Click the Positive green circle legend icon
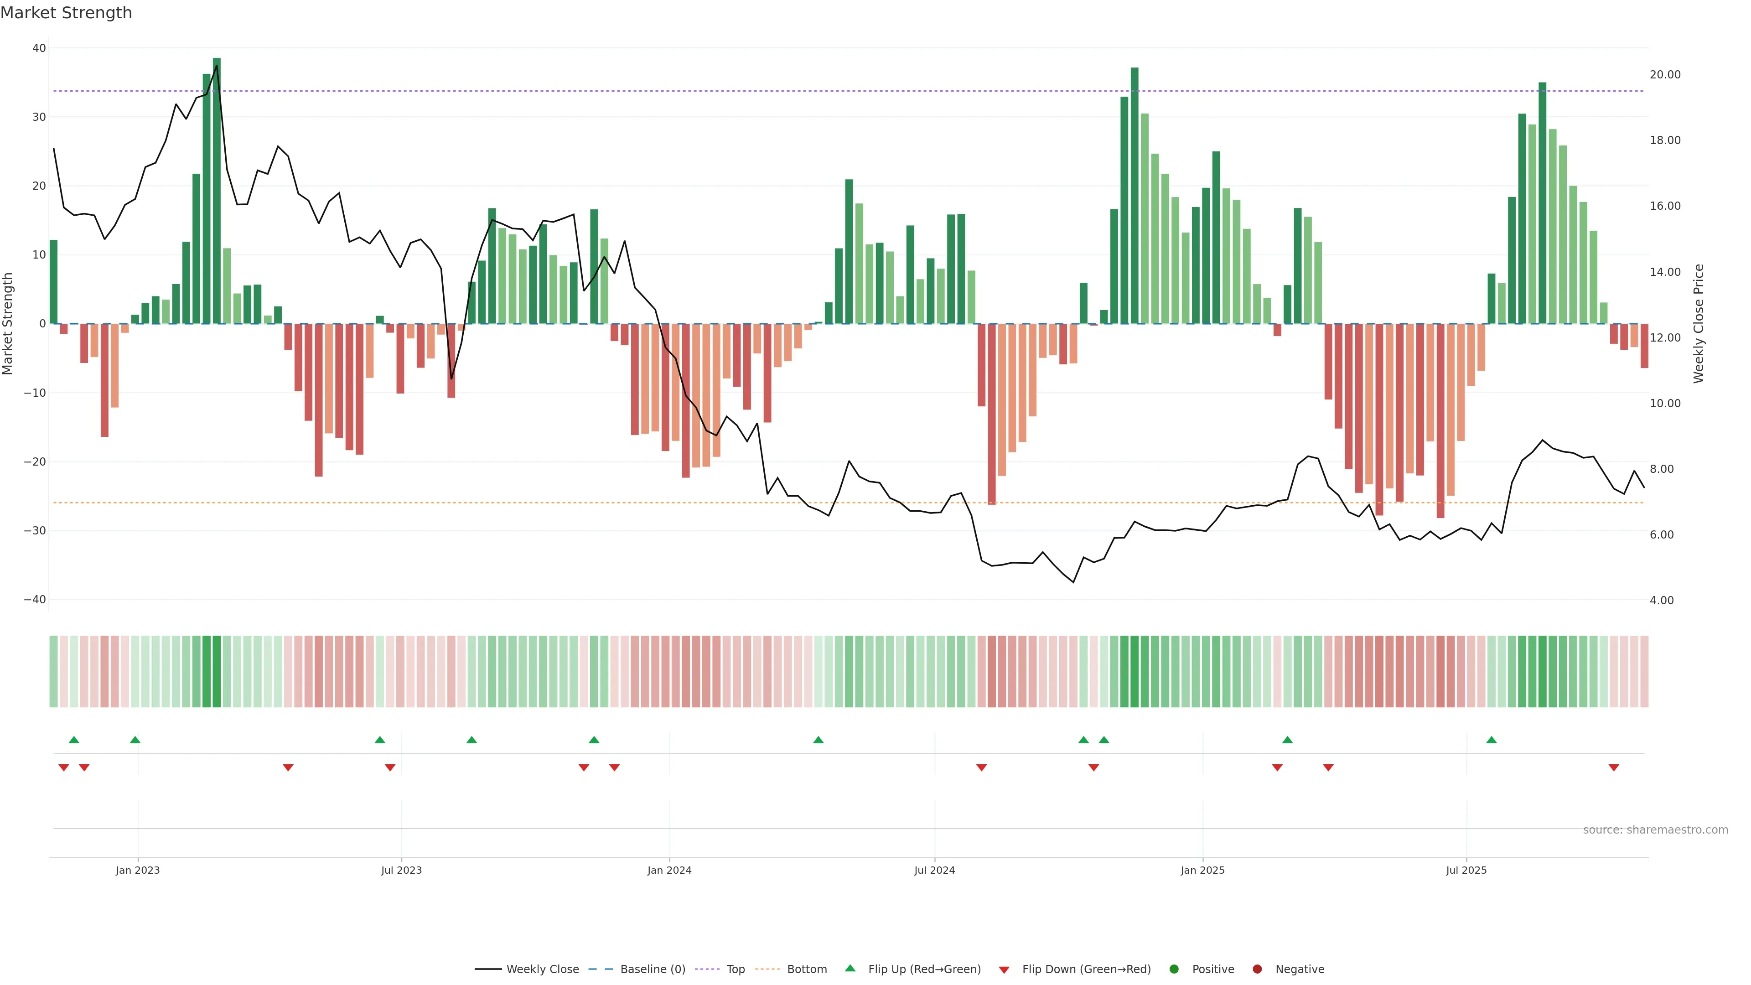This screenshot has height=985, width=1751. [x=1174, y=969]
